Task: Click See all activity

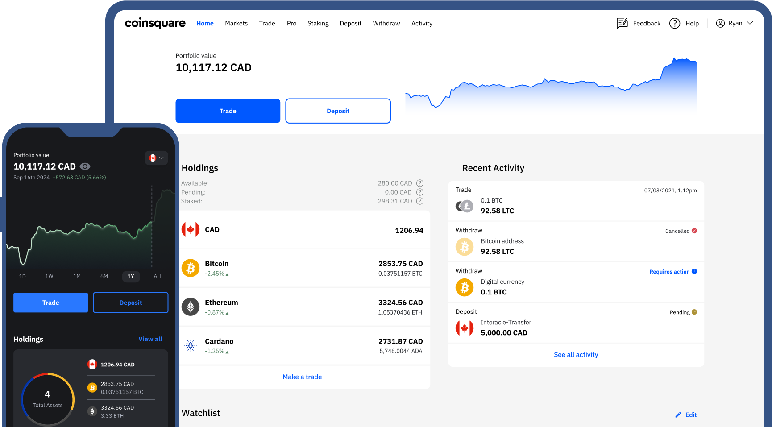Action: click(576, 354)
